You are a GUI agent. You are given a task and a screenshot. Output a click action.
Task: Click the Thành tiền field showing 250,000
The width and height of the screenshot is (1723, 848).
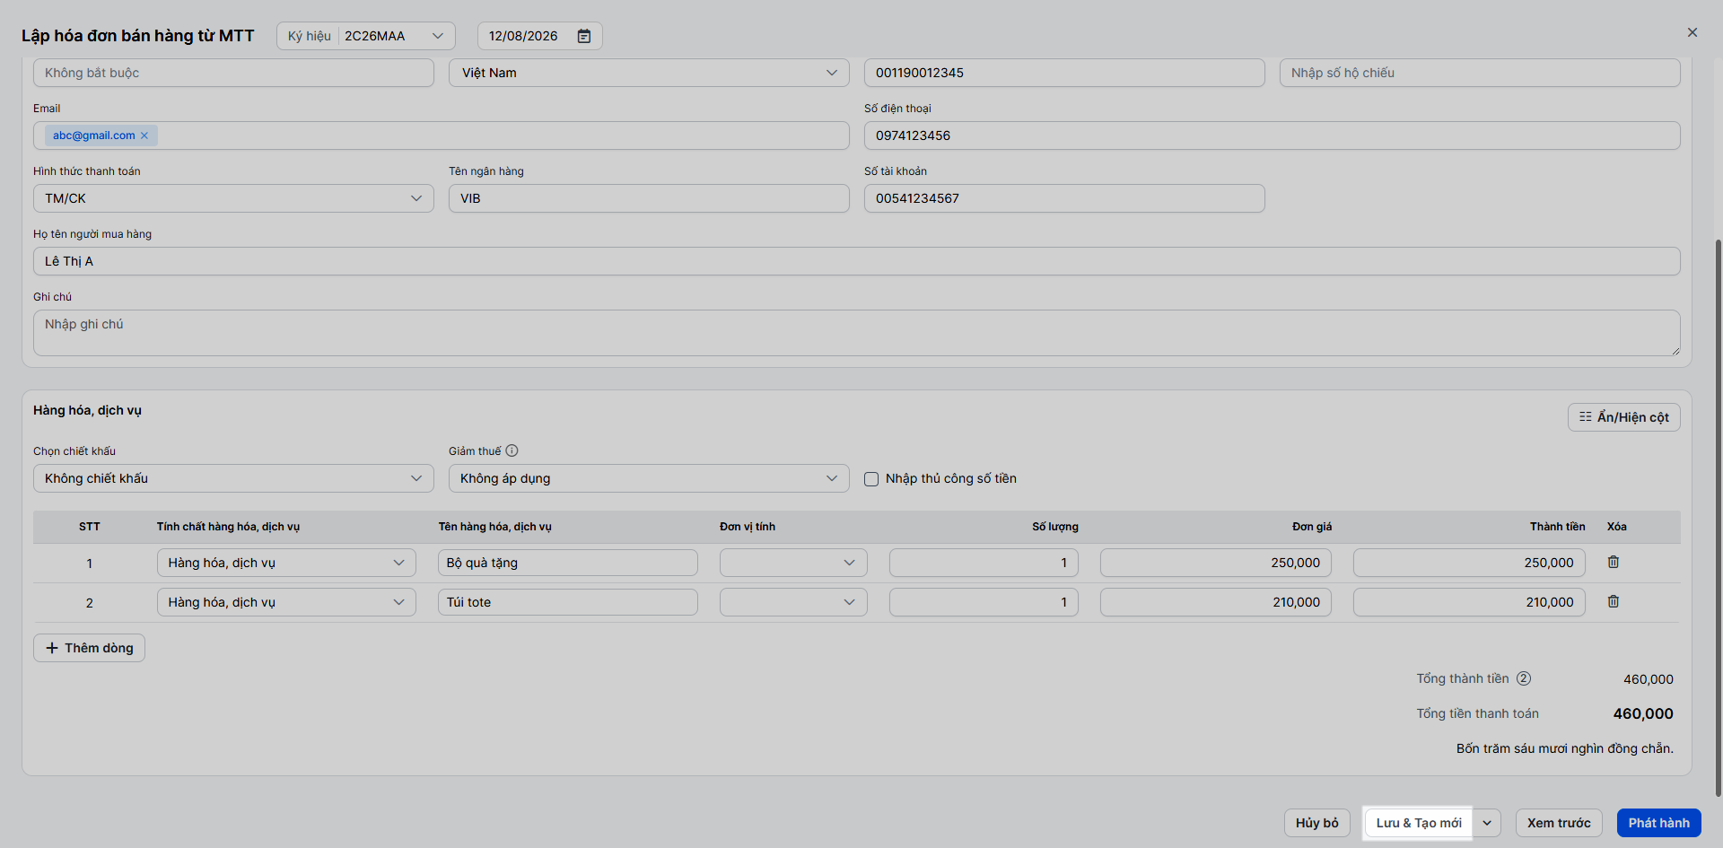1469,563
